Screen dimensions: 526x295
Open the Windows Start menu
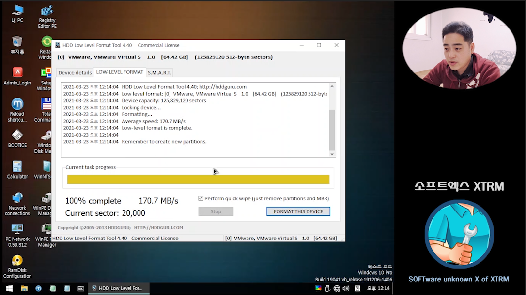click(x=9, y=288)
